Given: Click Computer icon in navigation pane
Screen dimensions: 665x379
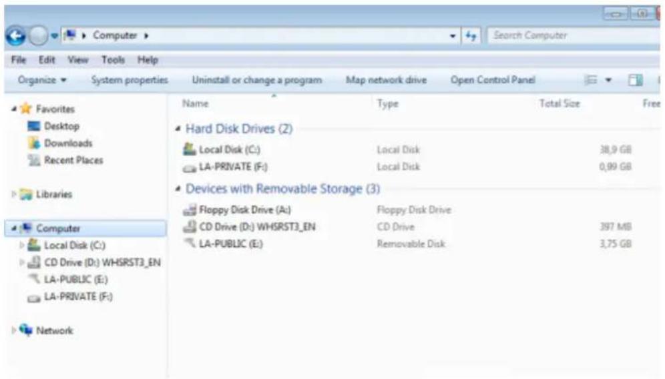Looking at the screenshot, I should pos(26,228).
